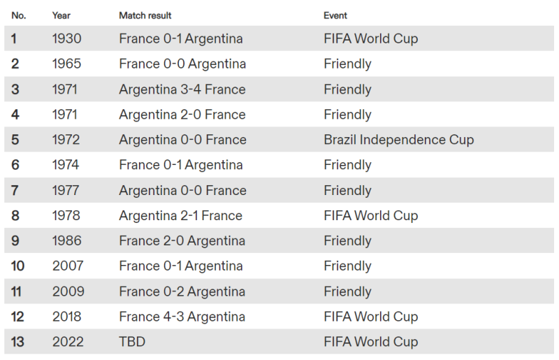This screenshot has width=559, height=360.
Task: Click the "Year" column header
Action: point(61,15)
